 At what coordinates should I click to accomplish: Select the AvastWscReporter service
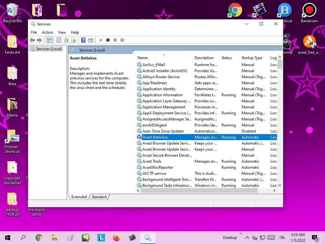pyautogui.click(x=207, y=167)
